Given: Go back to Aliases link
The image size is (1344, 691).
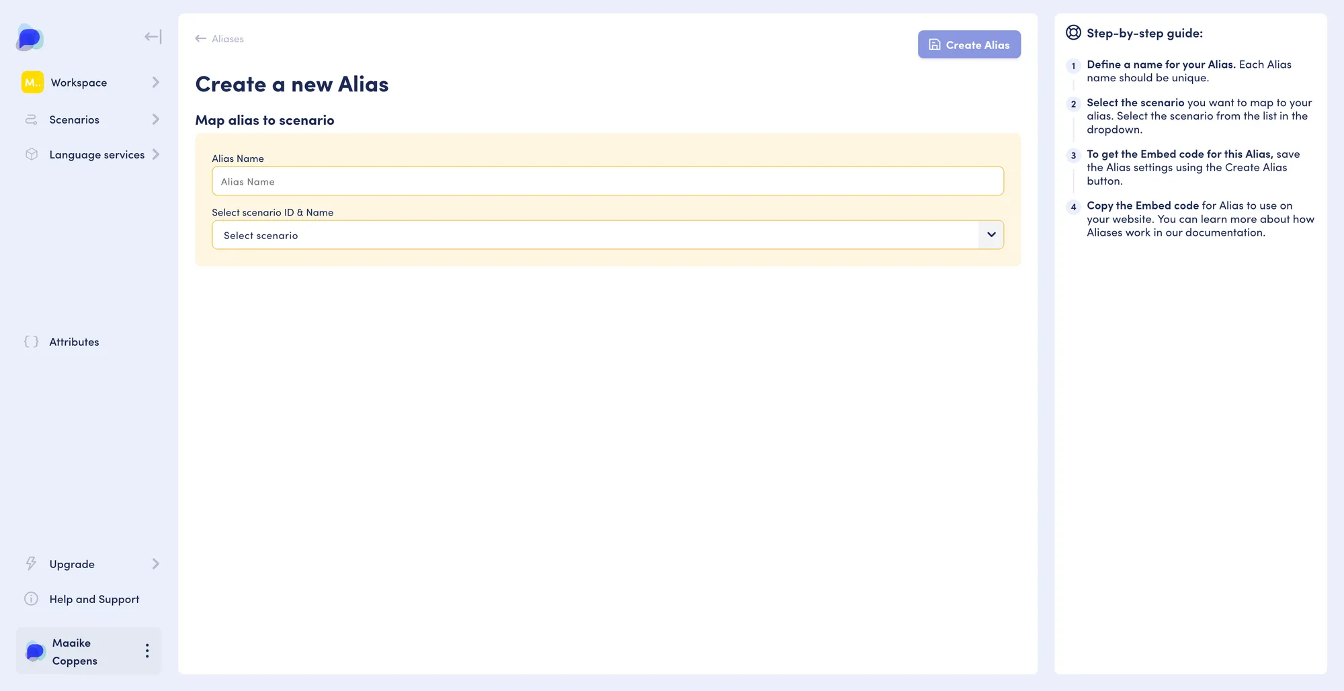Looking at the screenshot, I should [x=220, y=39].
